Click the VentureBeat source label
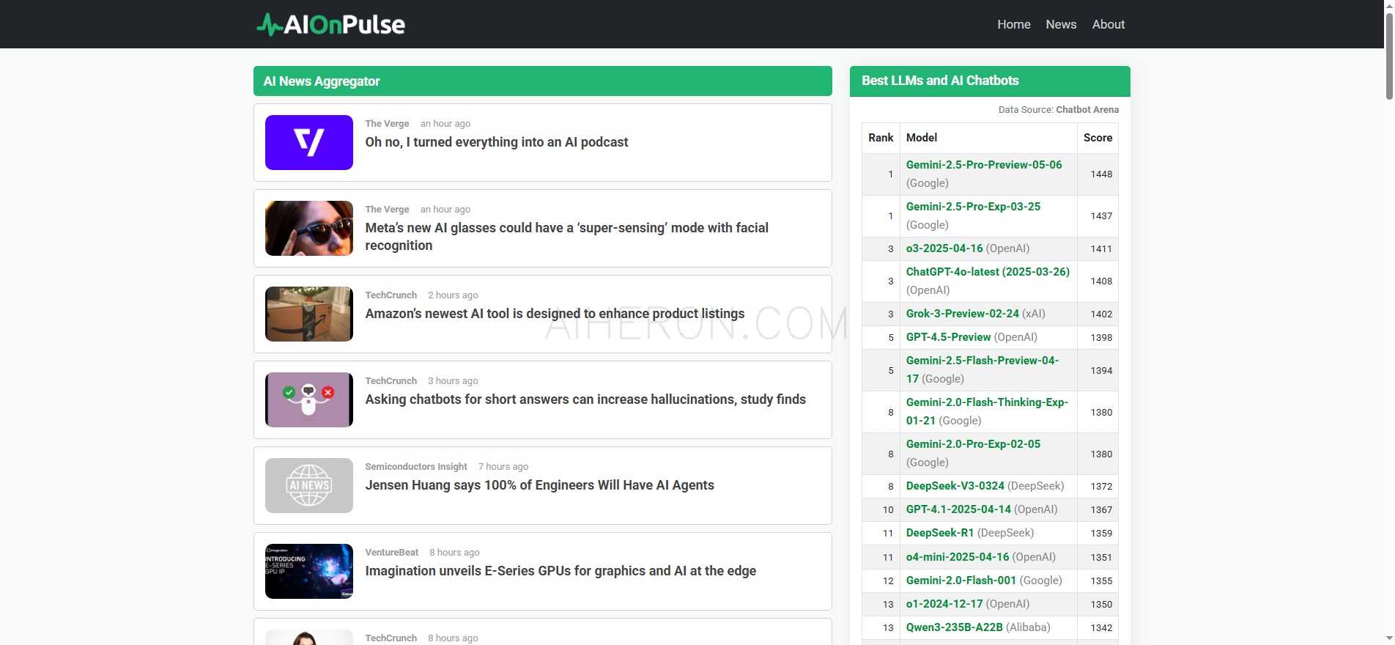 pos(391,553)
